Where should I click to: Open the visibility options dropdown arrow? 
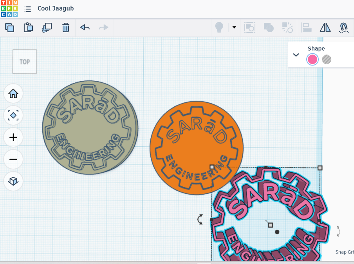click(234, 27)
